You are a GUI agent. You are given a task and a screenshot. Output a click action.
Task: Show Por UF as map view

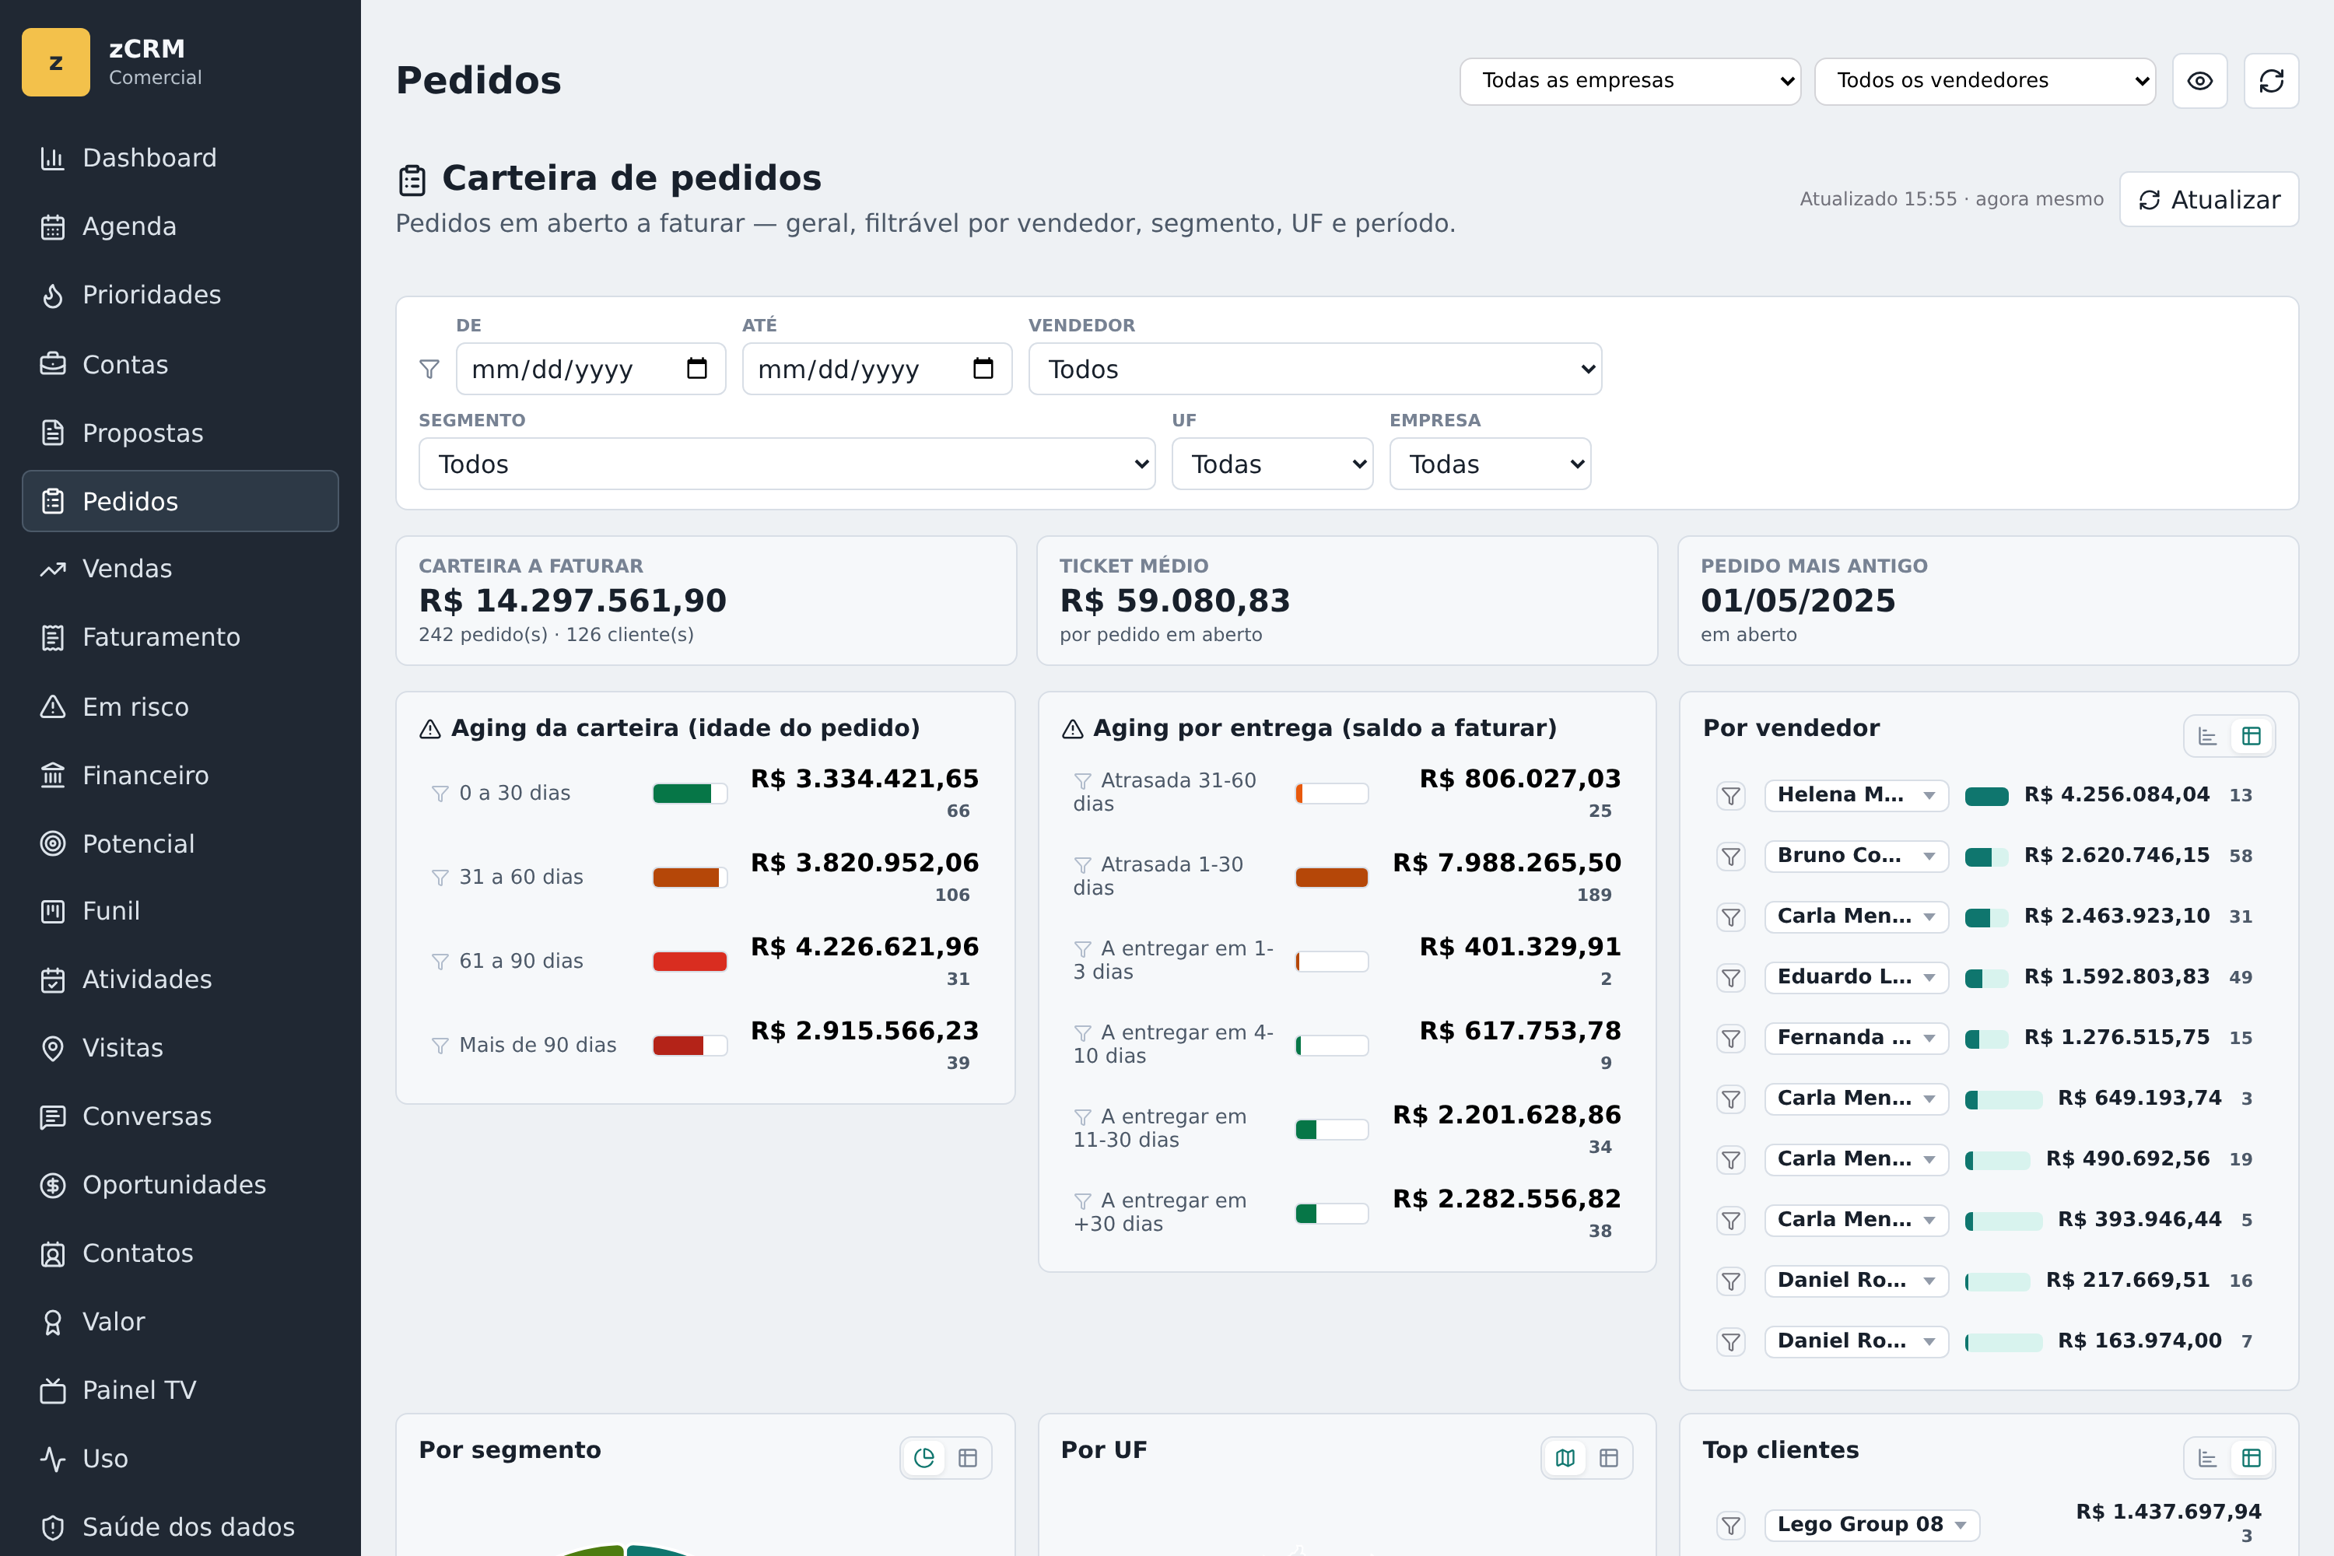pyautogui.click(x=1565, y=1458)
